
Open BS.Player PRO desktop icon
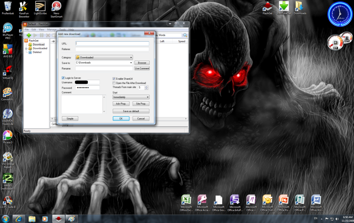pyautogui.click(x=8, y=31)
